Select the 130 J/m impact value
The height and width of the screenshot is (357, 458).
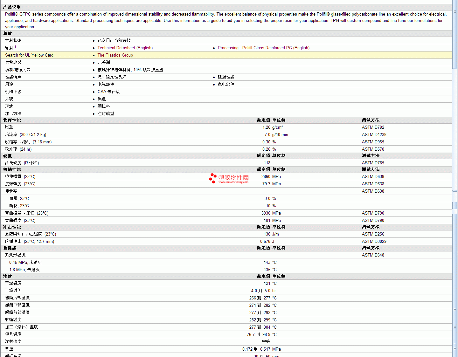click(x=271, y=234)
